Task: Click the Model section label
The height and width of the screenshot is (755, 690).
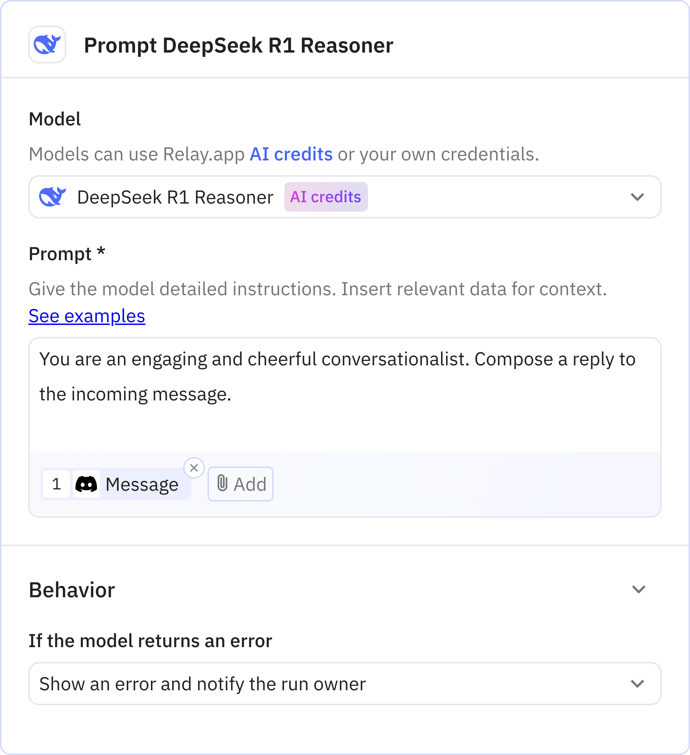Action: (x=55, y=118)
